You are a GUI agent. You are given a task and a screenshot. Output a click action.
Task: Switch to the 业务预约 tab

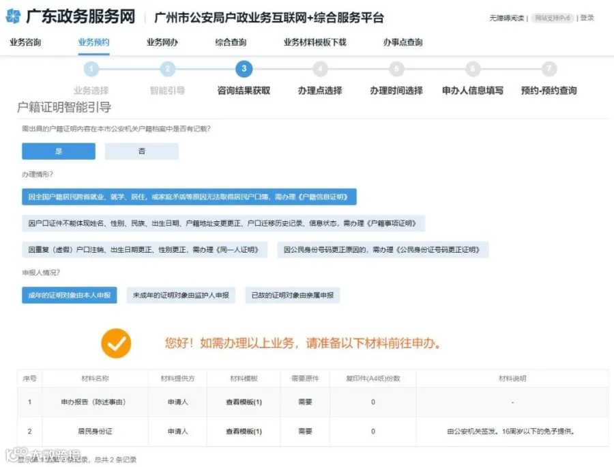93,42
